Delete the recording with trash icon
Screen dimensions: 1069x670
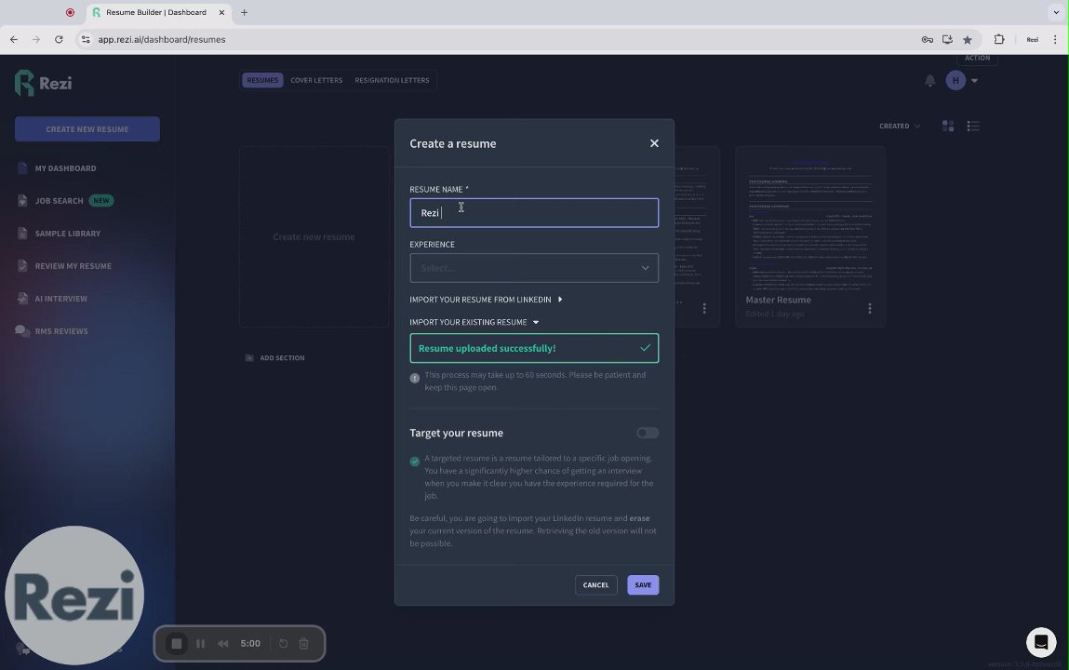304,643
